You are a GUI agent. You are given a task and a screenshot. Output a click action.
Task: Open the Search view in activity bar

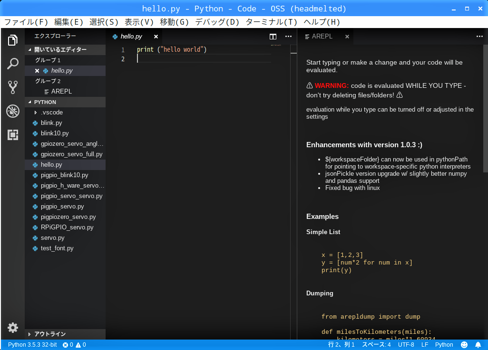tap(13, 64)
